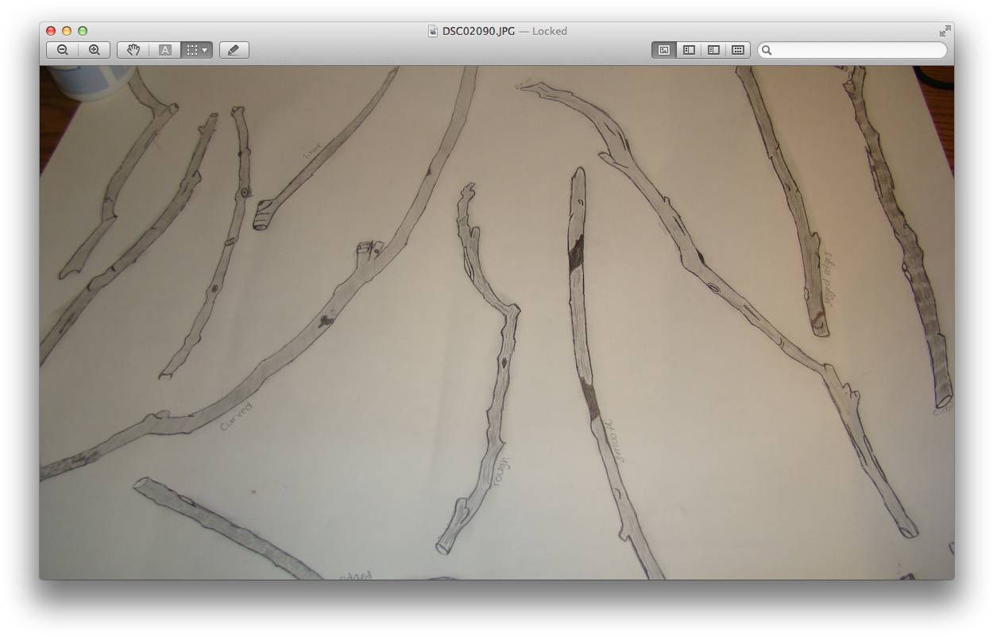Click the DSC02090.JPG window title
The image size is (993, 636).
pyautogui.click(x=478, y=31)
